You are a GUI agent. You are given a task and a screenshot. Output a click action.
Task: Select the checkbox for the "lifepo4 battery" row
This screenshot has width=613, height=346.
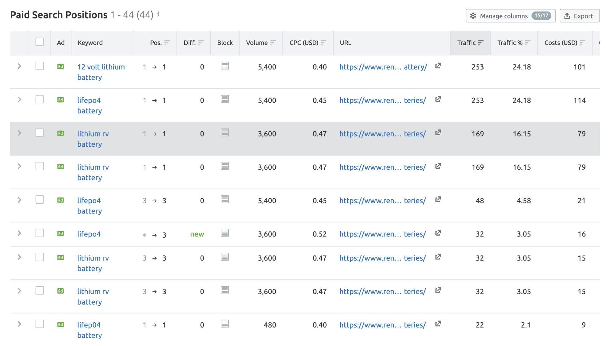(x=40, y=99)
